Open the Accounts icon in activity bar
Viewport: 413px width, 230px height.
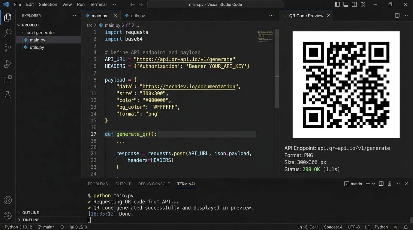point(8,200)
